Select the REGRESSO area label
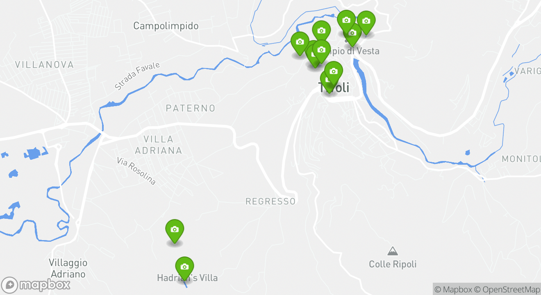 click(x=270, y=201)
